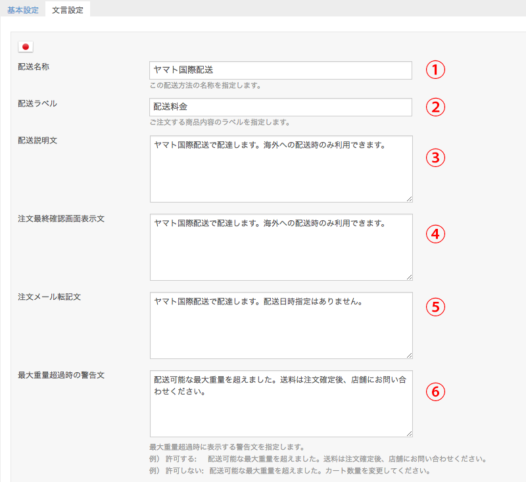This screenshot has height=482, width=526.
Task: Focus the 配送名称 text field
Action: 281,70
